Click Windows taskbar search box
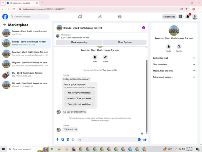The image size is (202, 152). pos(28,149)
